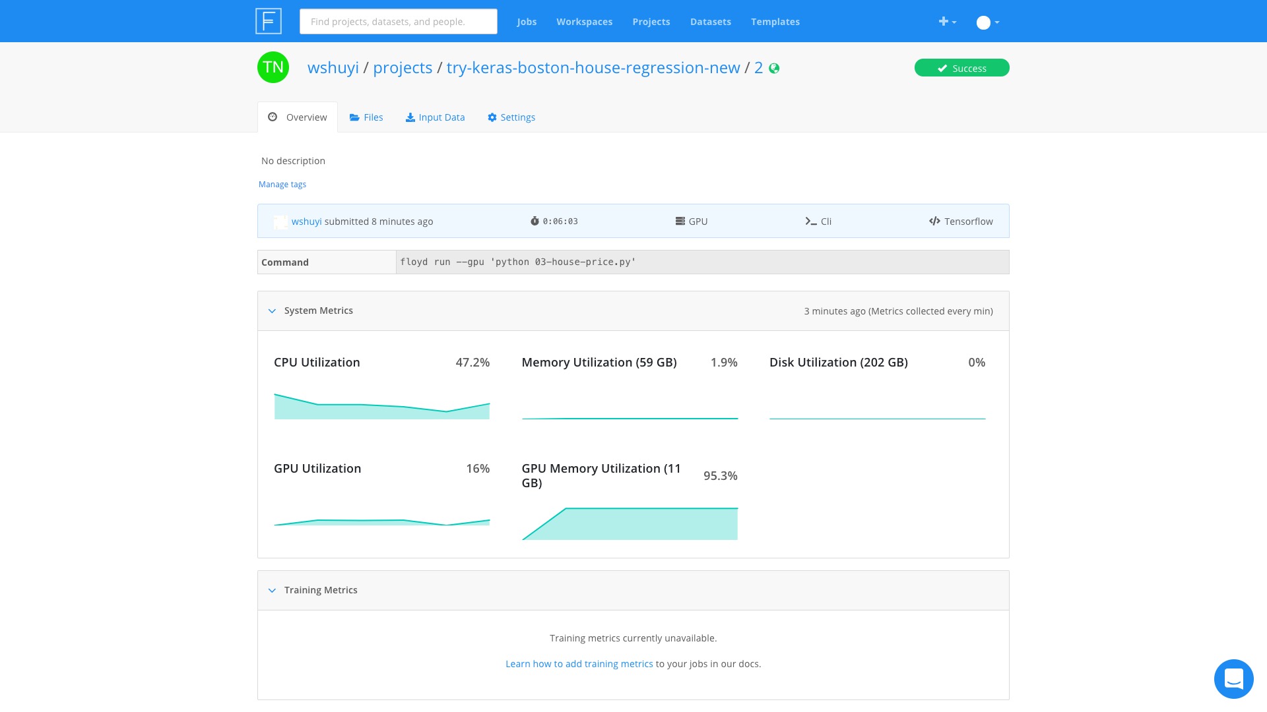Collapse the Training Metrics section

coord(272,590)
